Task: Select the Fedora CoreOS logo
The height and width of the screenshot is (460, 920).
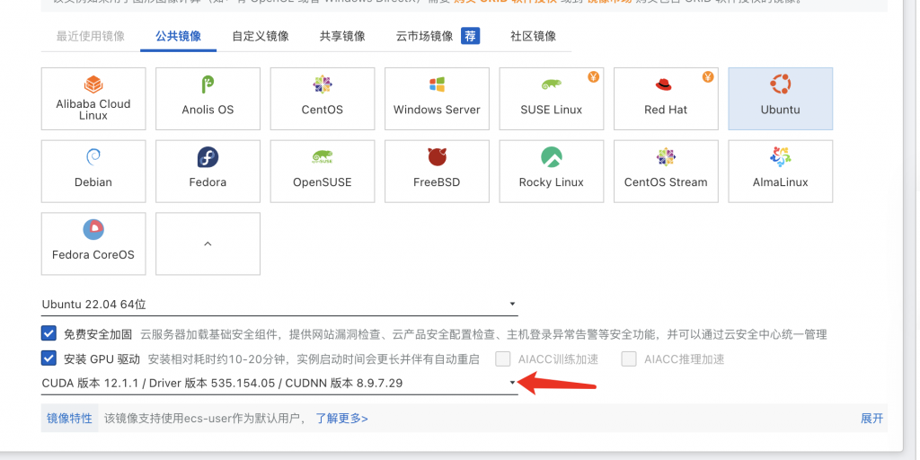Action: pos(93,229)
